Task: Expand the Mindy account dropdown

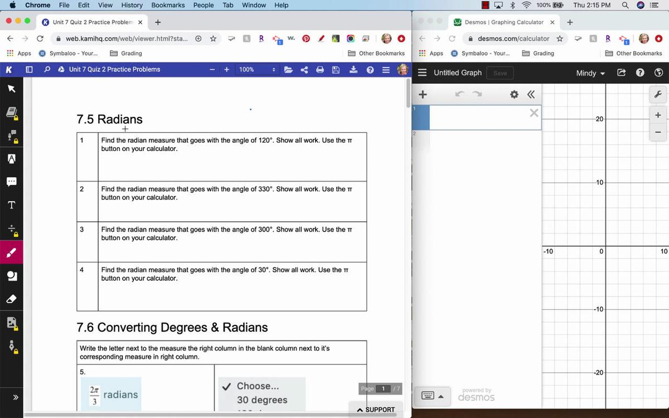Action: (x=590, y=73)
